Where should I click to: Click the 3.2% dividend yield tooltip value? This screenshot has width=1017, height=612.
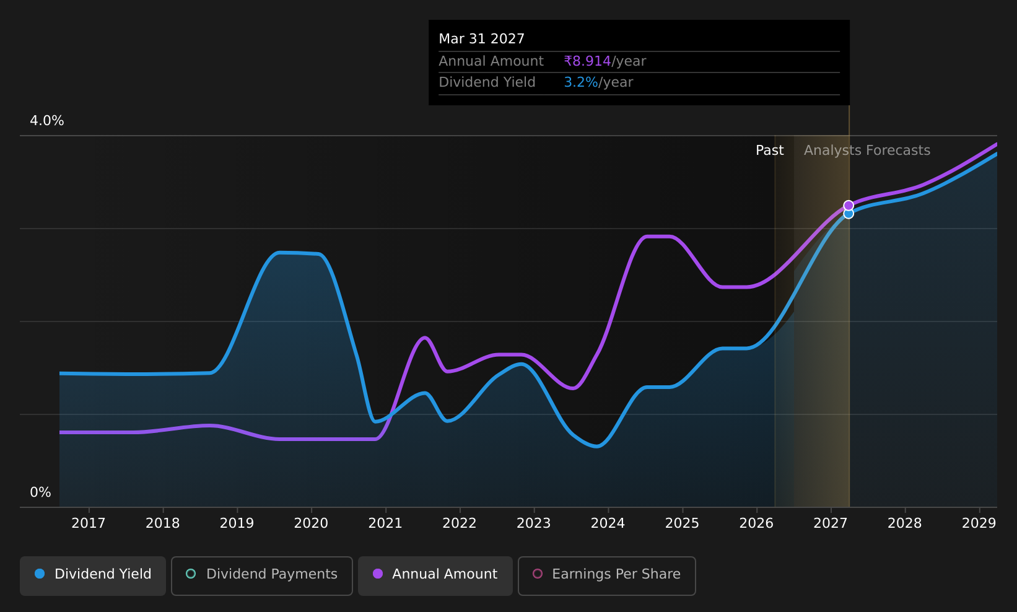(581, 82)
